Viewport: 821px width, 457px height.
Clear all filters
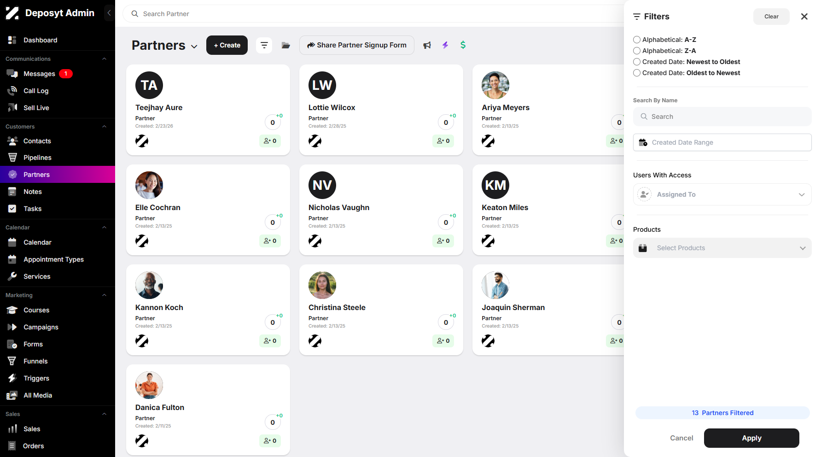tap(771, 17)
